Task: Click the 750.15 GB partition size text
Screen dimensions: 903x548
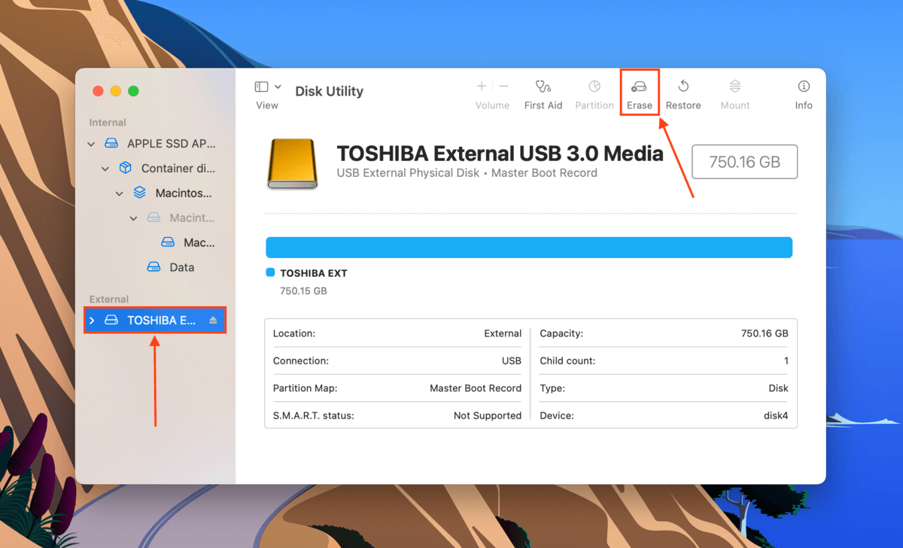Action: pos(303,291)
